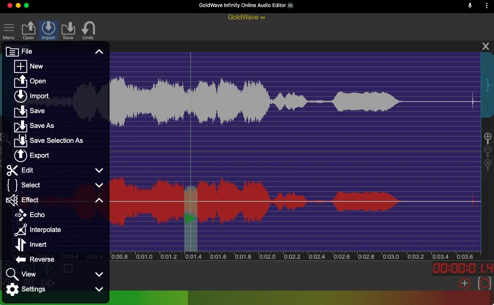Click the Save icon in the top toolbar
Screen dimensions: 494x305
68,31
